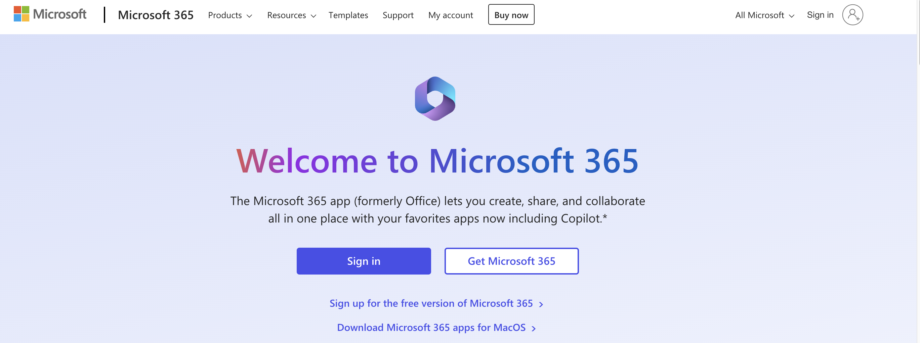Screen dimensions: 920x343
Task: Expand the Products dropdown menu
Action: pyautogui.click(x=230, y=15)
